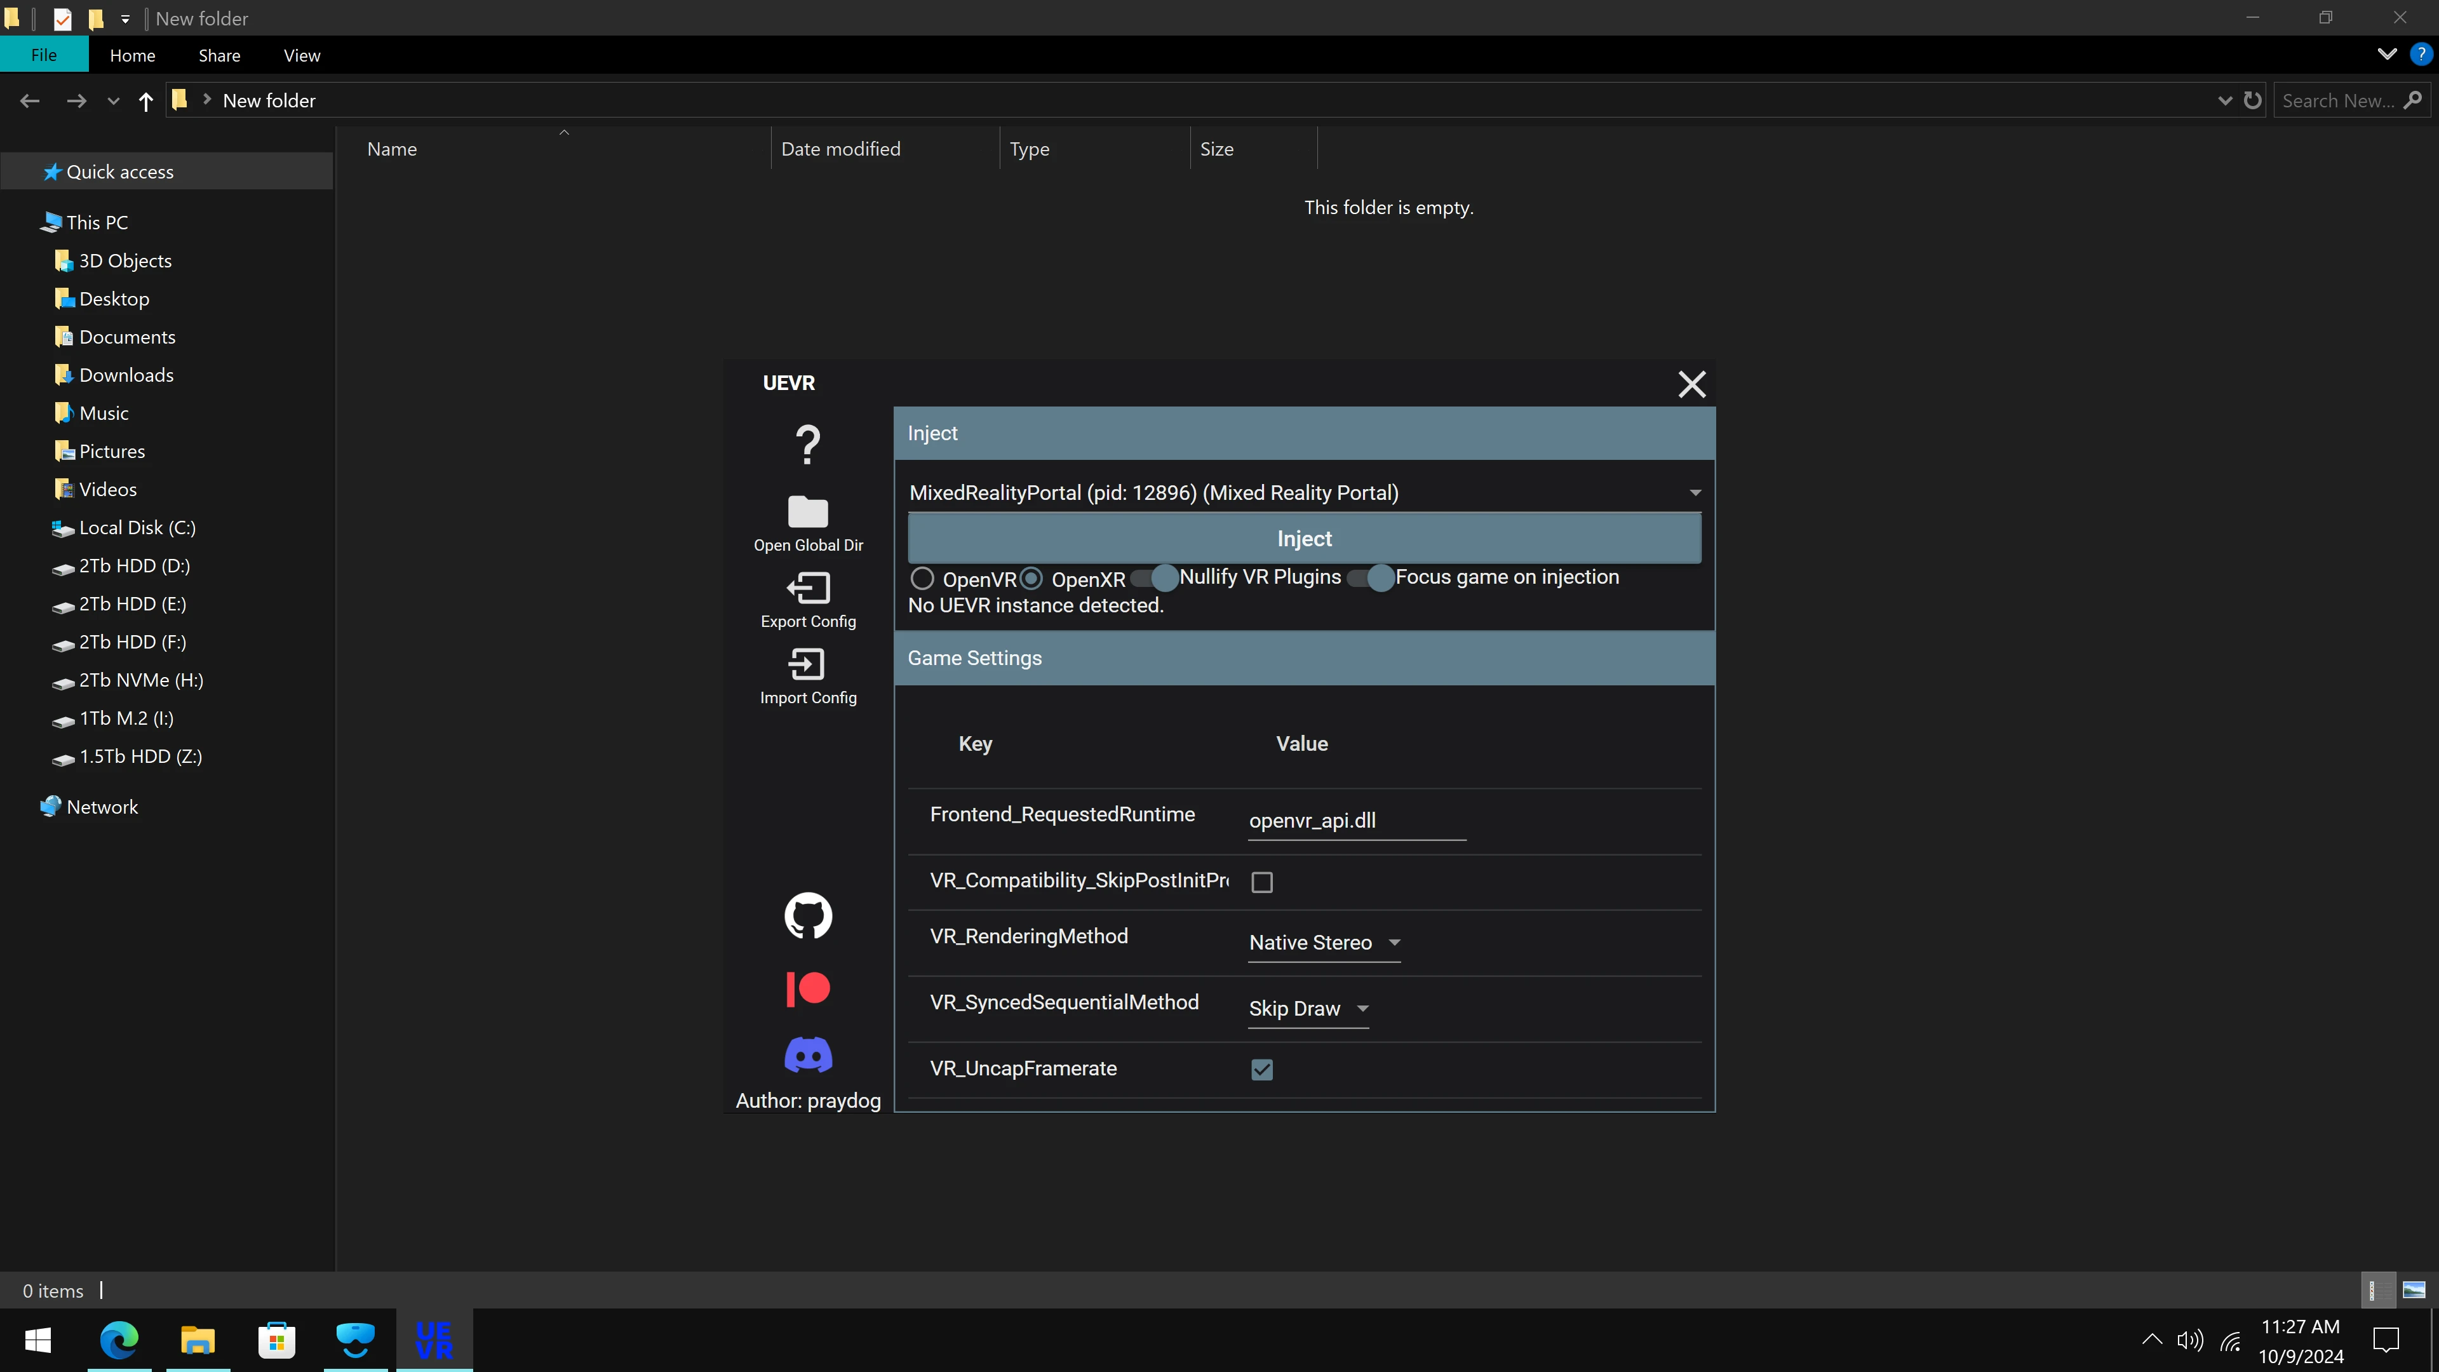
Task: Open 3D Objects folder
Action: coord(125,260)
